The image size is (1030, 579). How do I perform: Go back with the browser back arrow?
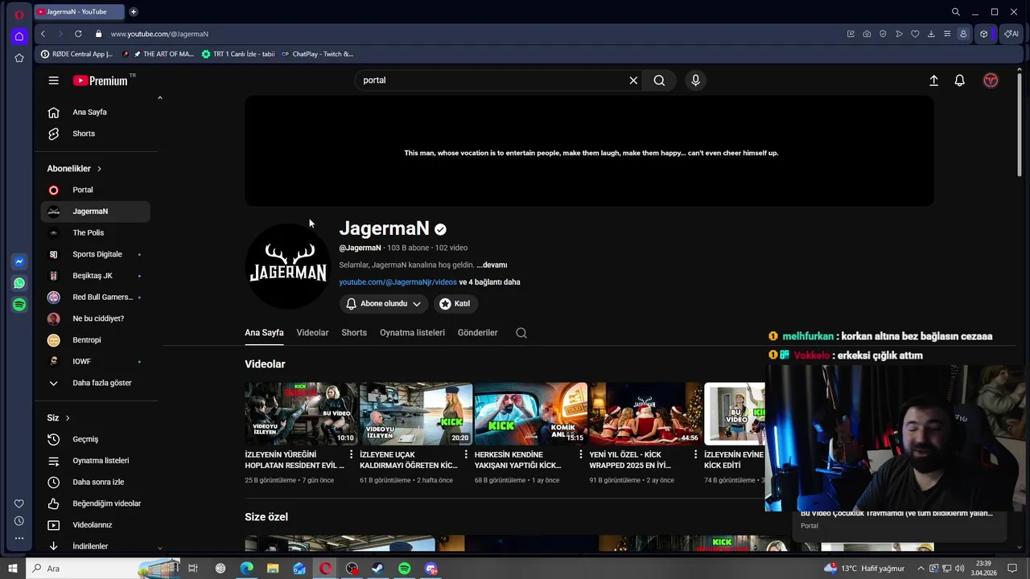[x=43, y=34]
